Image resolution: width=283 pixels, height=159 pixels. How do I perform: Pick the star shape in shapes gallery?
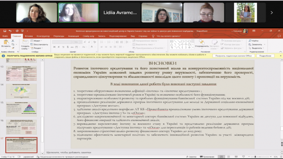pos(189,48)
